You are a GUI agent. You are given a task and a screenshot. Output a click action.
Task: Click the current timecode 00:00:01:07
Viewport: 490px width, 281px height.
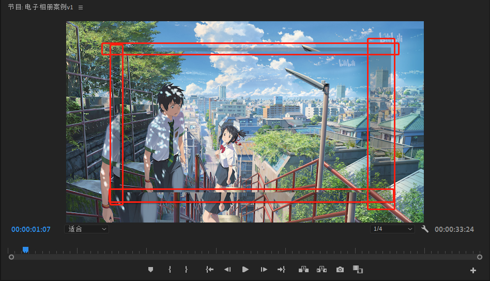point(31,229)
